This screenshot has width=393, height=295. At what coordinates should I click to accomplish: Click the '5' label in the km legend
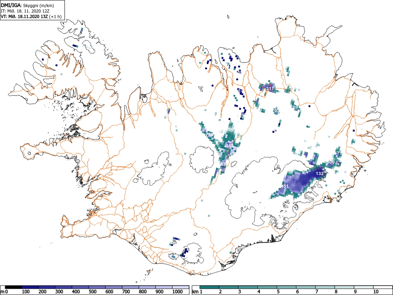pos(278,292)
